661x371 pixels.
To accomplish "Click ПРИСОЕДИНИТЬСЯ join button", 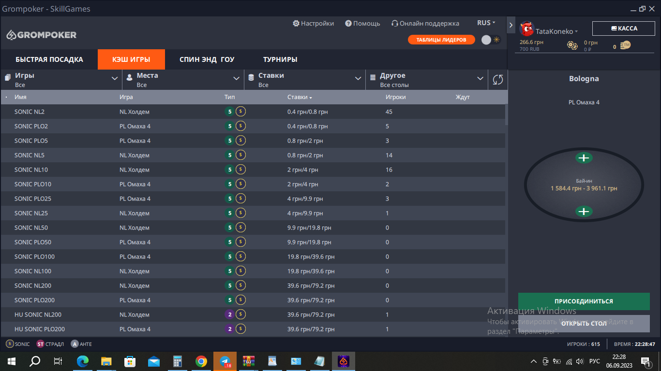I will click(584, 301).
